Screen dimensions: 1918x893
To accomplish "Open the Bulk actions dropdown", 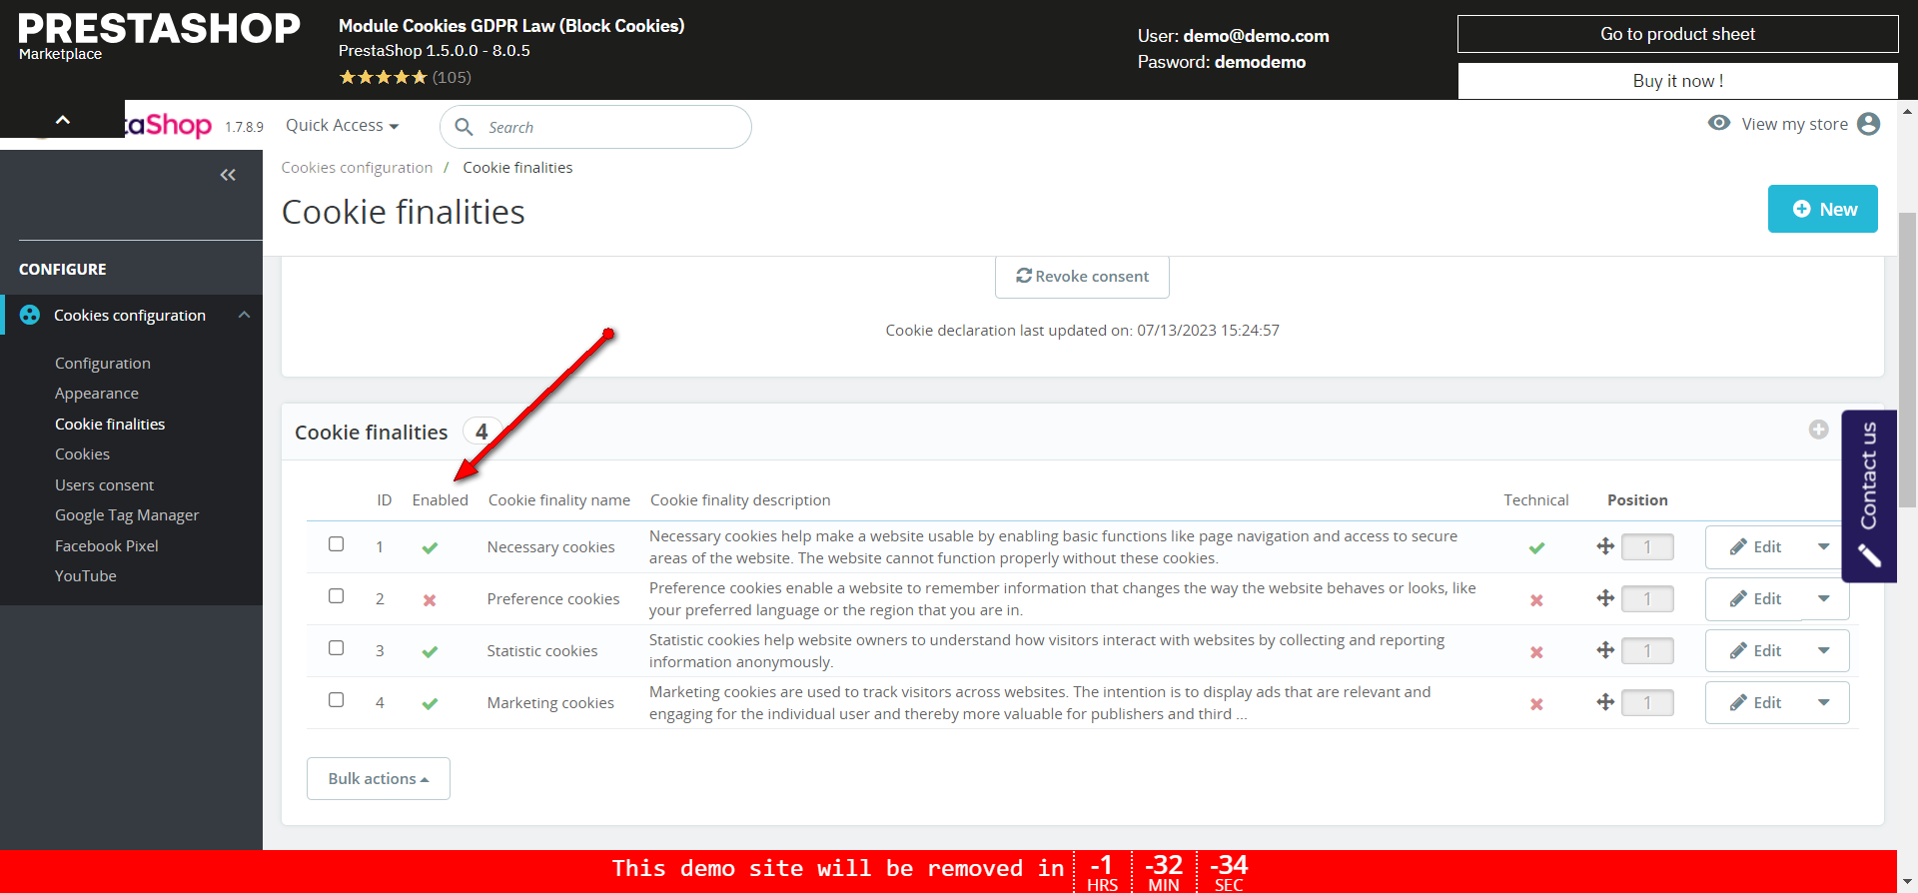I will tap(379, 778).
